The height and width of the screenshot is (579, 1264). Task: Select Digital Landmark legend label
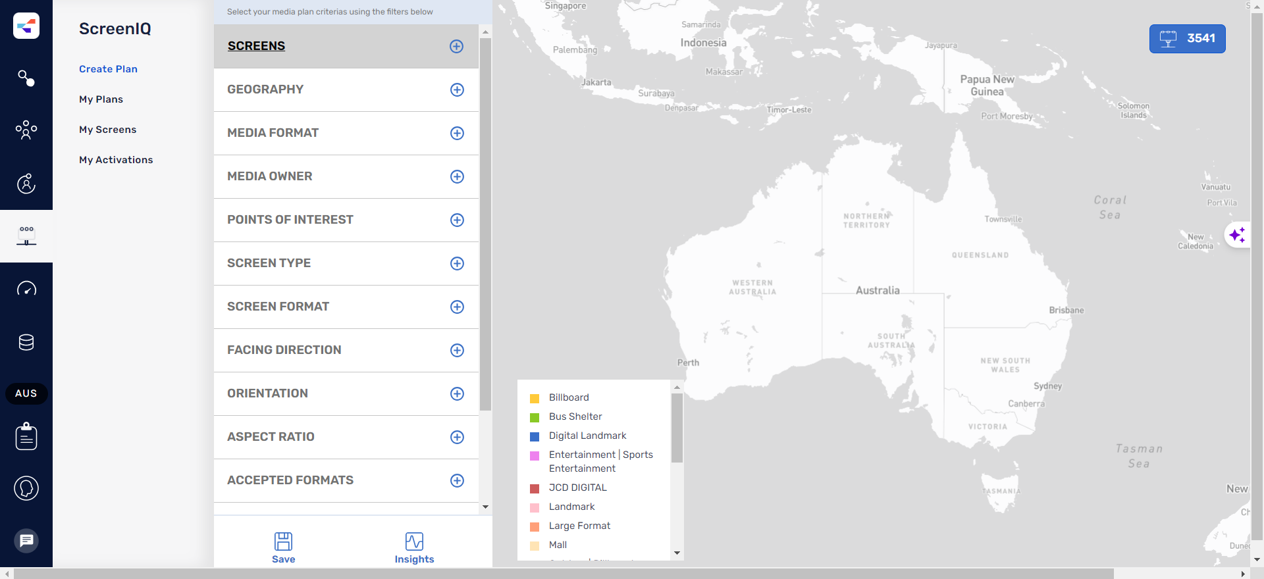(x=587, y=436)
